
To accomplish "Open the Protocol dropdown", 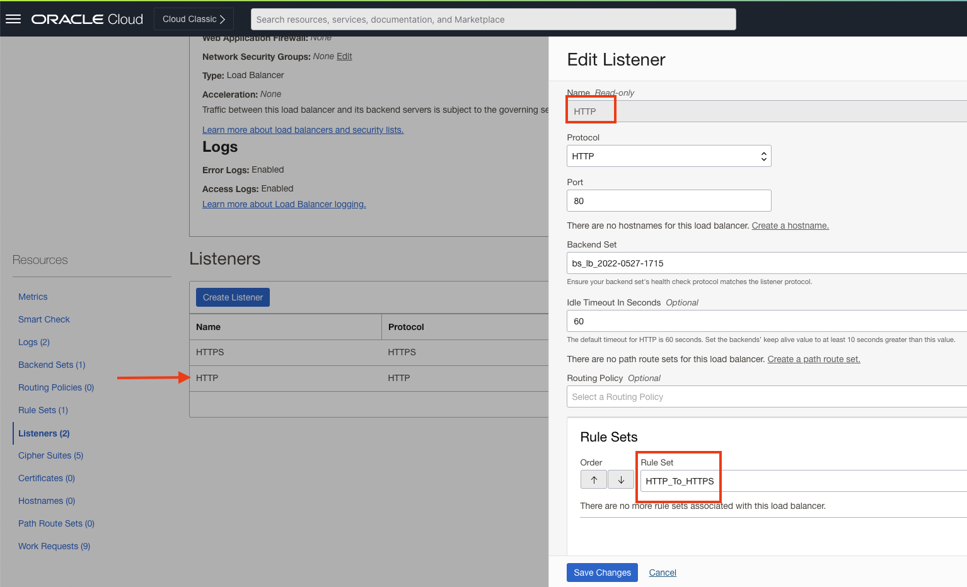I will [668, 156].
